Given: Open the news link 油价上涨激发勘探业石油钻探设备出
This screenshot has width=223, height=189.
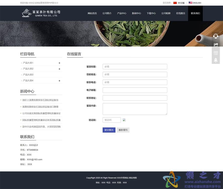Looking at the screenshot, I should 41,100.
